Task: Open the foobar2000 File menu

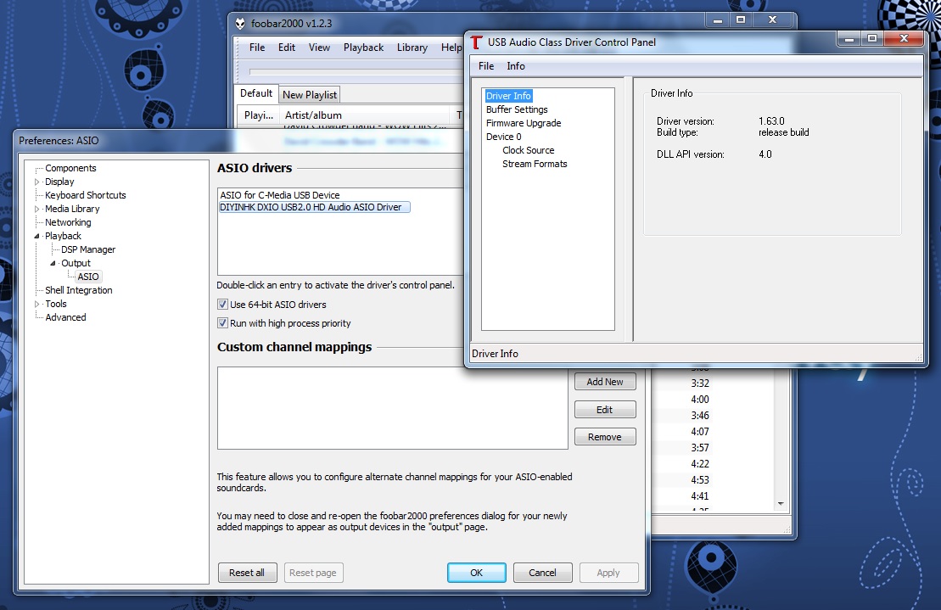Action: pyautogui.click(x=257, y=48)
